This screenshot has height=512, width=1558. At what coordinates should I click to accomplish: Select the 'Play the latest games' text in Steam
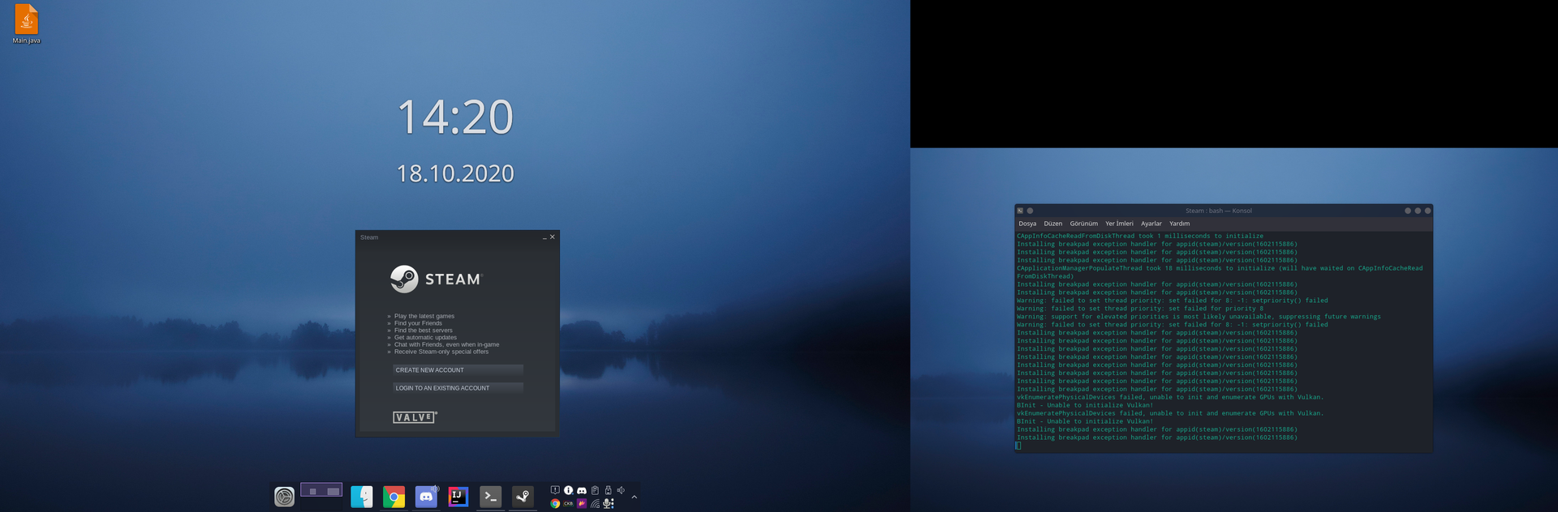pos(424,316)
